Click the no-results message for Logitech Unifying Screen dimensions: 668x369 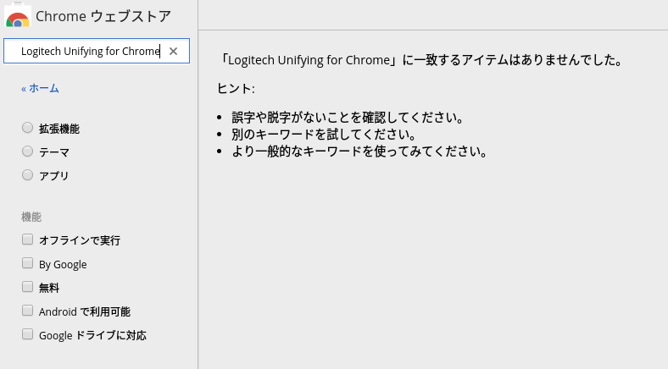(420, 60)
